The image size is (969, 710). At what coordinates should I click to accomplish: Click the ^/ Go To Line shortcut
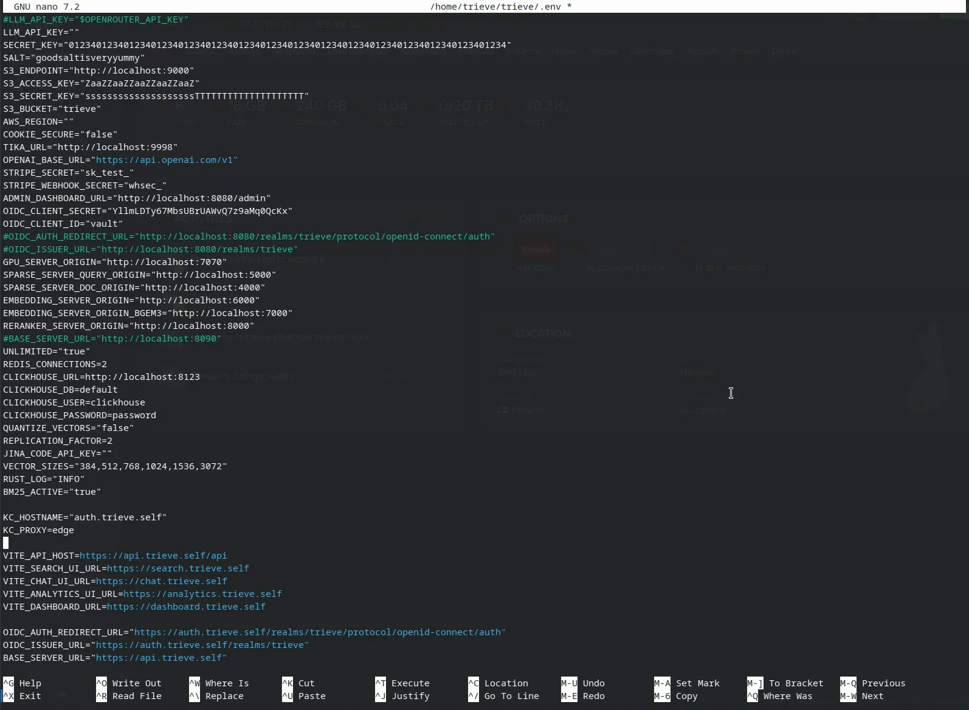[x=504, y=696]
